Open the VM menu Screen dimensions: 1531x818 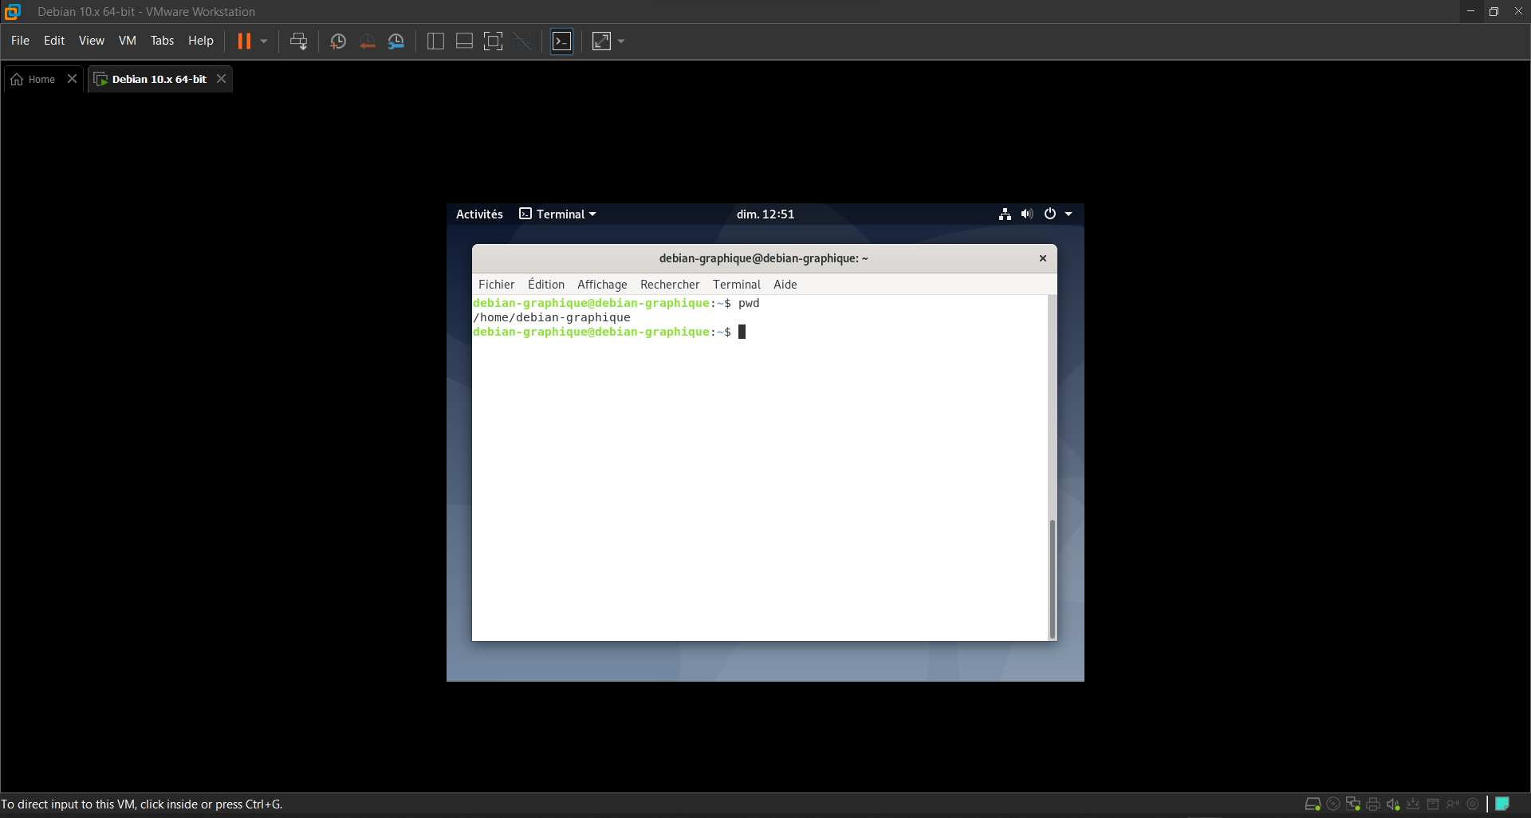tap(127, 41)
